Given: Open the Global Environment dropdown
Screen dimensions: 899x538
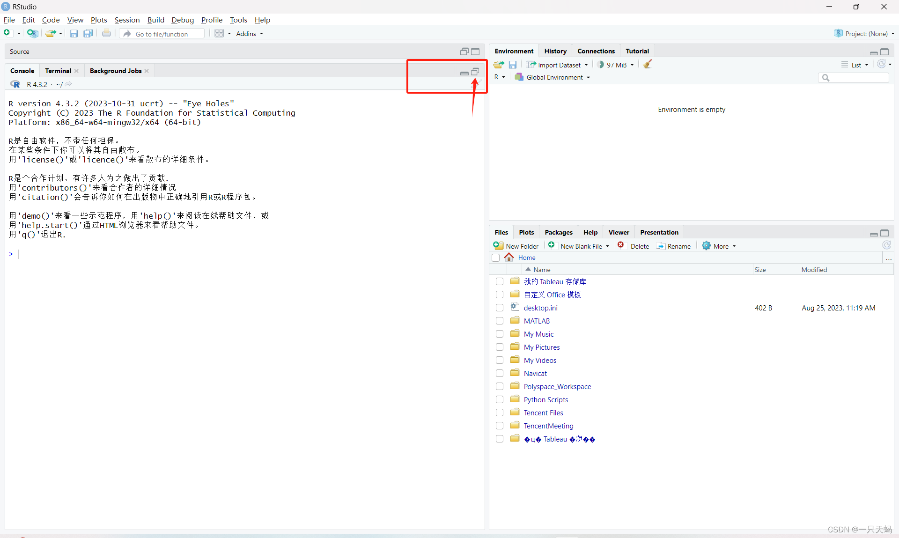Looking at the screenshot, I should click(x=553, y=77).
